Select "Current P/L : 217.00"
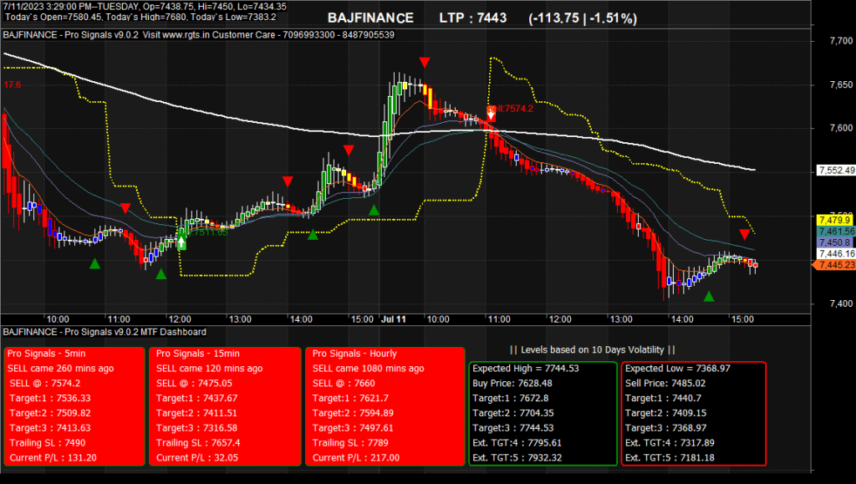856x484 pixels. pyautogui.click(x=356, y=458)
